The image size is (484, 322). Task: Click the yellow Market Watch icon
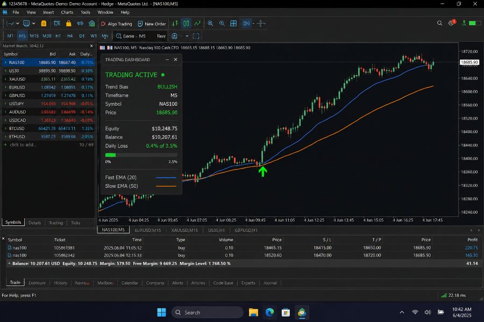[44, 24]
